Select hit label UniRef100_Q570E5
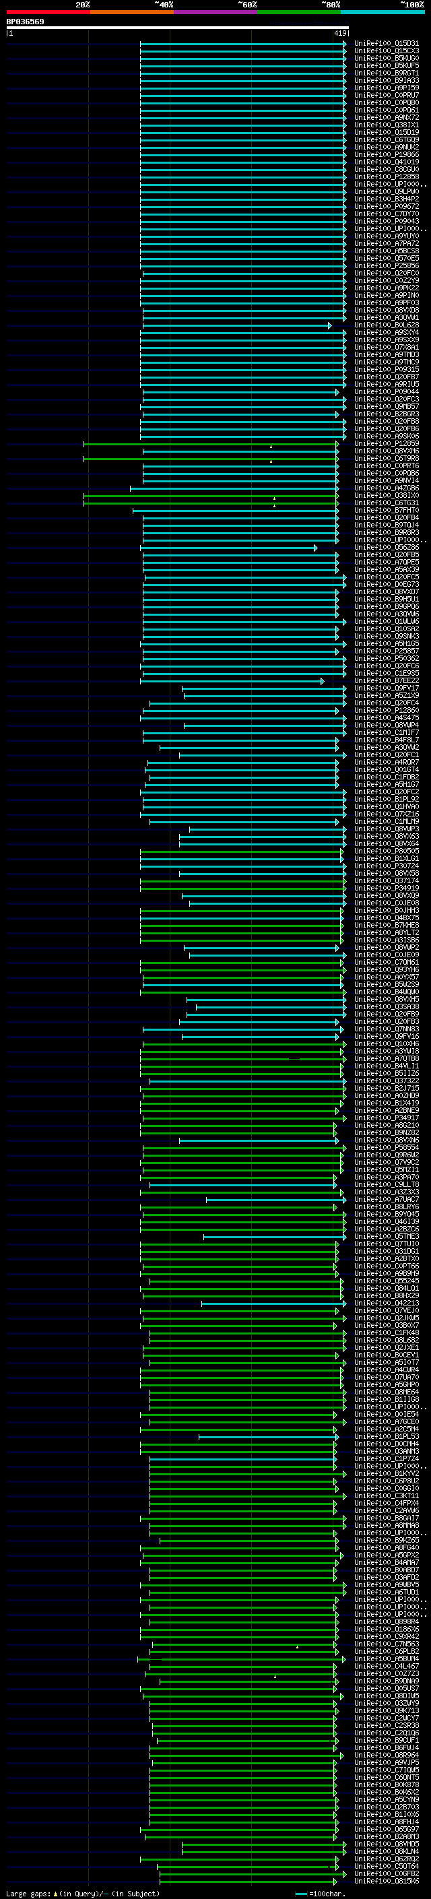This screenshot has height=1899, width=431. click(x=386, y=258)
